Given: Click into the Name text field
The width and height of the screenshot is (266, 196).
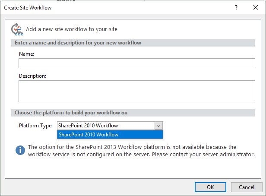Looking at the screenshot, I should point(137,63).
